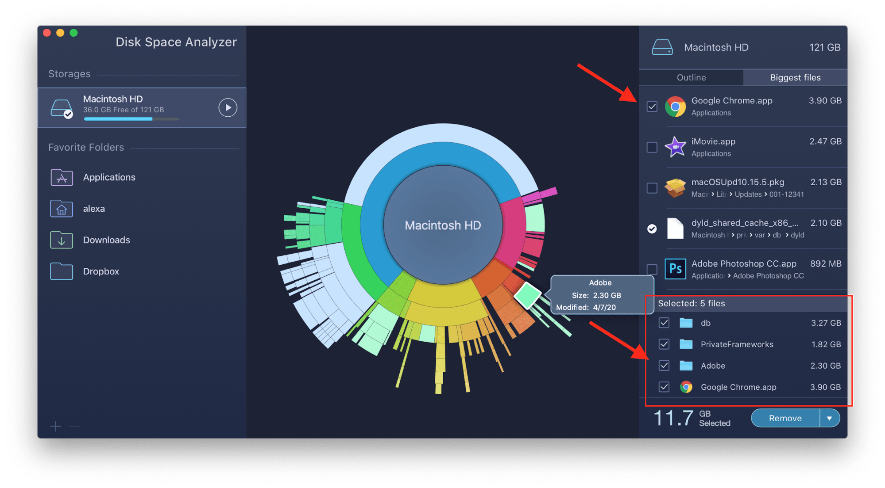Click the Selected: 5 files header
This screenshot has height=488, width=885.
(x=692, y=303)
